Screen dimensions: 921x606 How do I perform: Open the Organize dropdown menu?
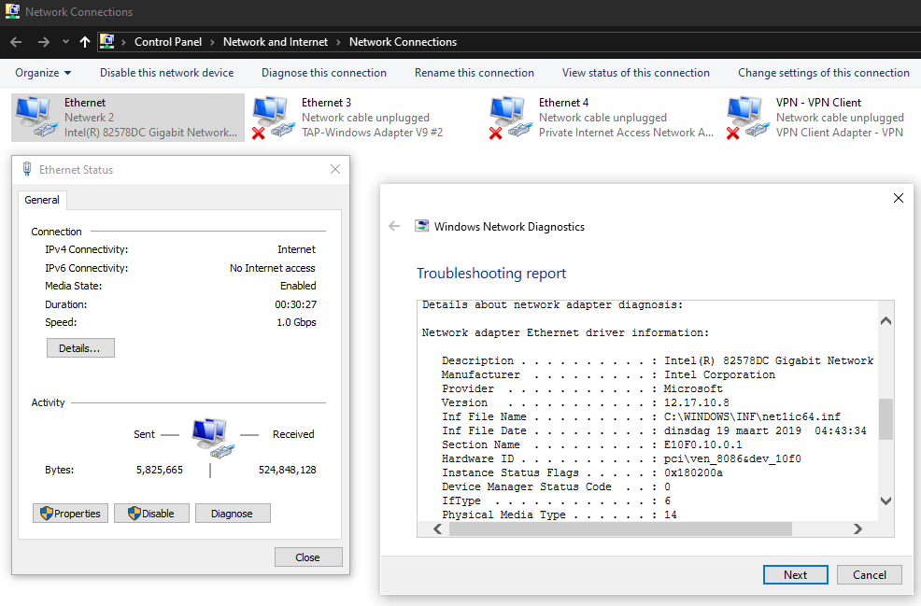43,73
